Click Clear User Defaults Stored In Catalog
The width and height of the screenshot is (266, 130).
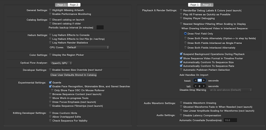point(74,75)
